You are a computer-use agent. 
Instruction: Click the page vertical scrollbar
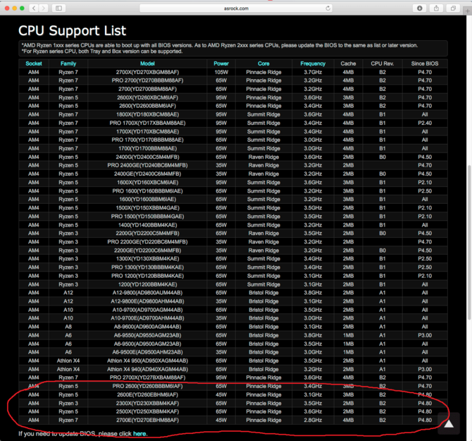click(469, 243)
